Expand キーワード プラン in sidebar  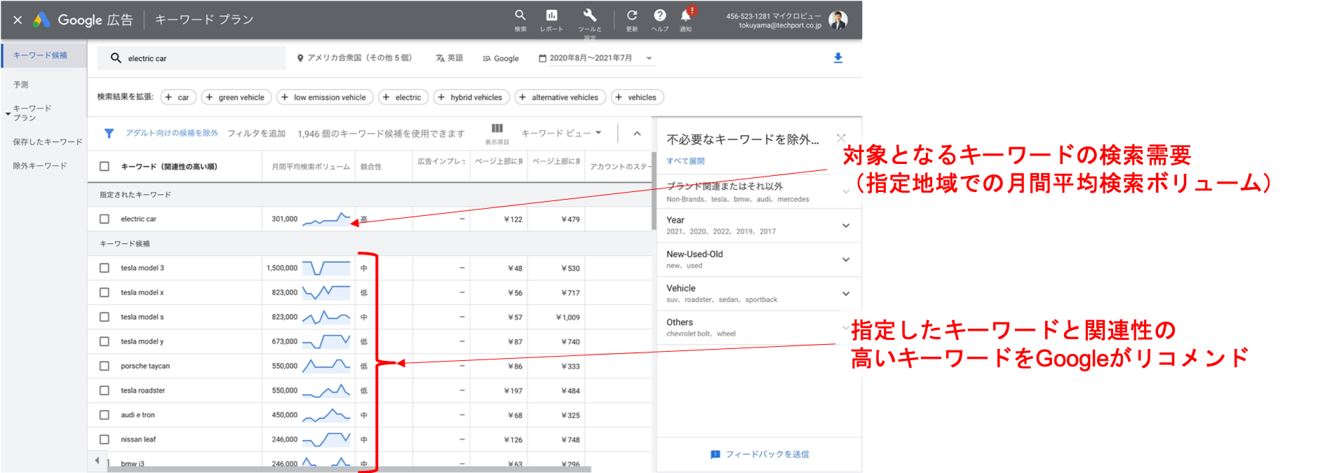coord(8,113)
